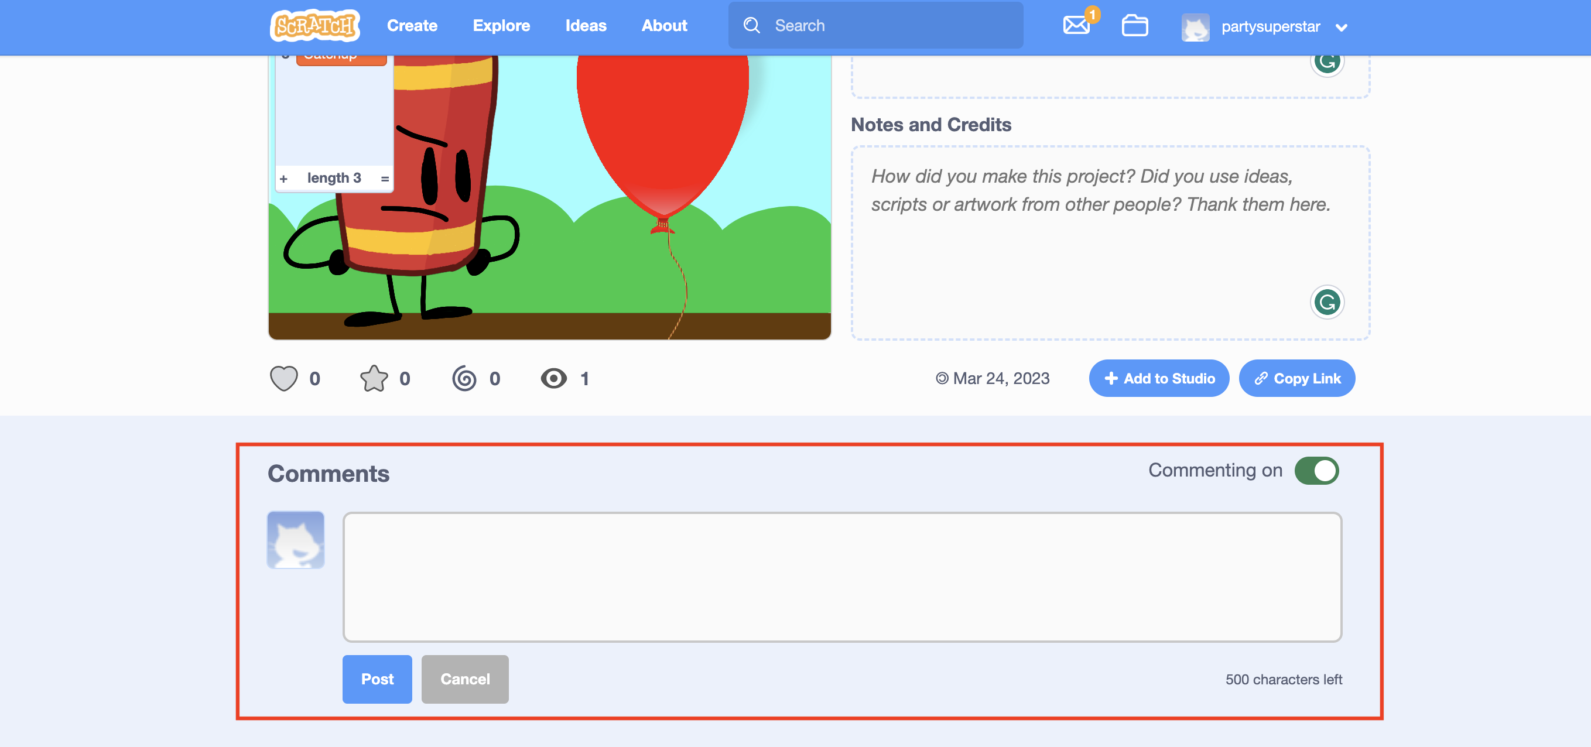
Task: Click the plus on the list monitor
Action: (283, 179)
